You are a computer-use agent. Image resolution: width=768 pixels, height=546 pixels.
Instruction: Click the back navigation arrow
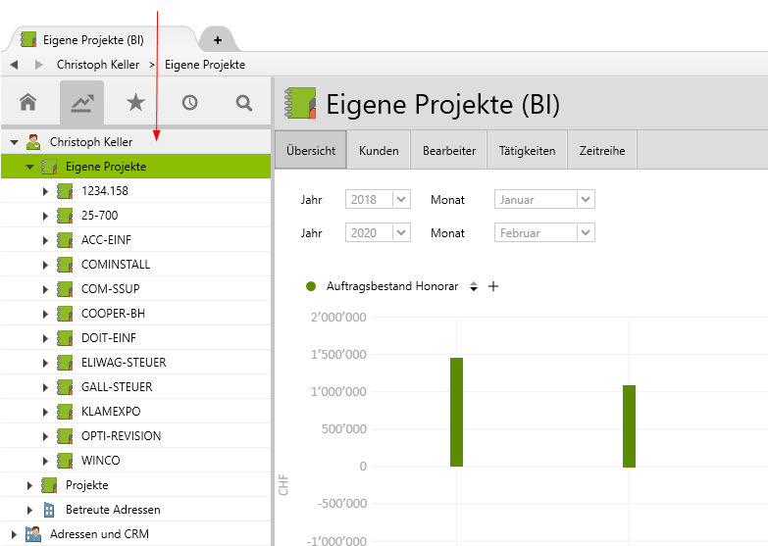coord(14,65)
